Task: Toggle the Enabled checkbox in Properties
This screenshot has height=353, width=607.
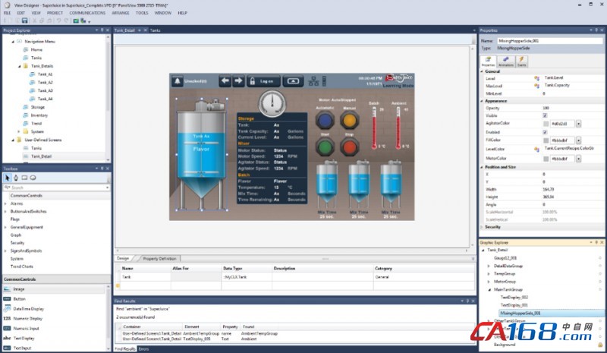Action: tap(545, 132)
